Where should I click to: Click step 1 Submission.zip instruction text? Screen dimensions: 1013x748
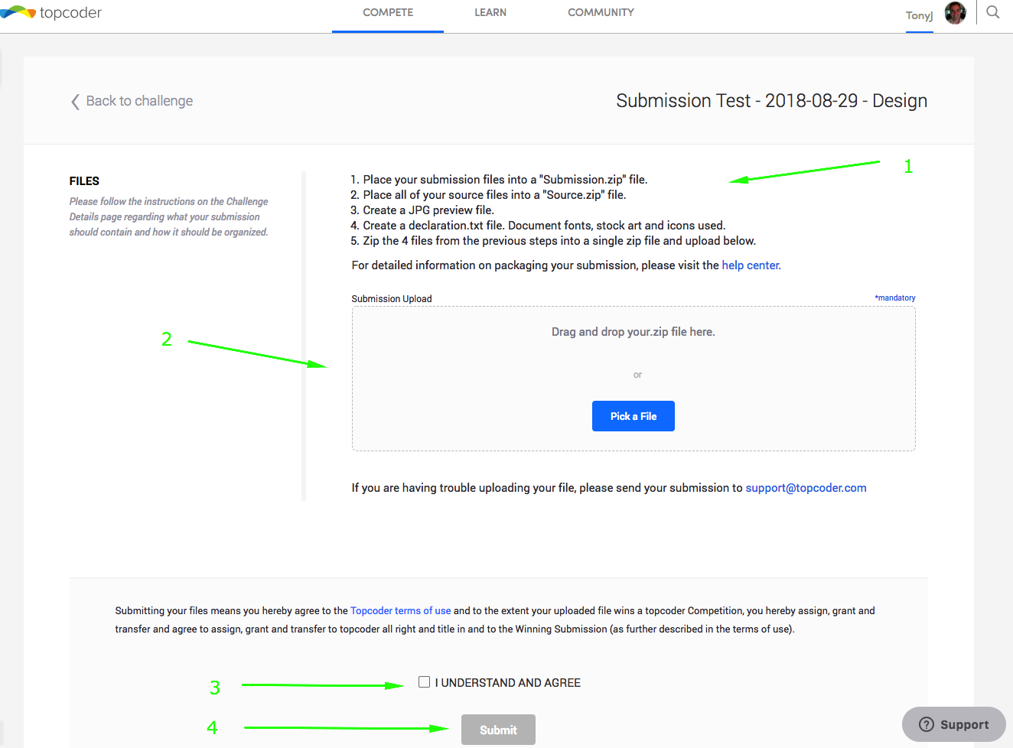[499, 180]
